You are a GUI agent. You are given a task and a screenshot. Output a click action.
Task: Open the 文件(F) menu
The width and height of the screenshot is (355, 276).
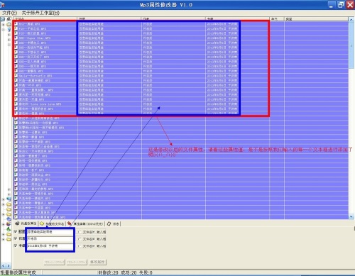[9, 13]
